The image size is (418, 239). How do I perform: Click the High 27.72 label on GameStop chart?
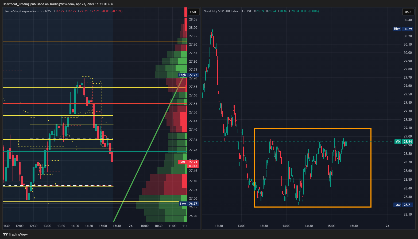coord(188,75)
